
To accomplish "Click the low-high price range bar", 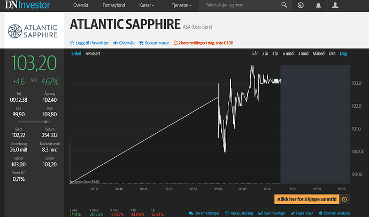I will click(x=36, y=122).
